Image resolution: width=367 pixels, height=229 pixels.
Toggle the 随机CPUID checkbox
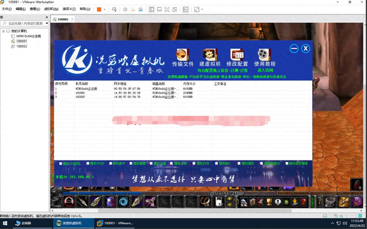pyautogui.click(x=88, y=163)
